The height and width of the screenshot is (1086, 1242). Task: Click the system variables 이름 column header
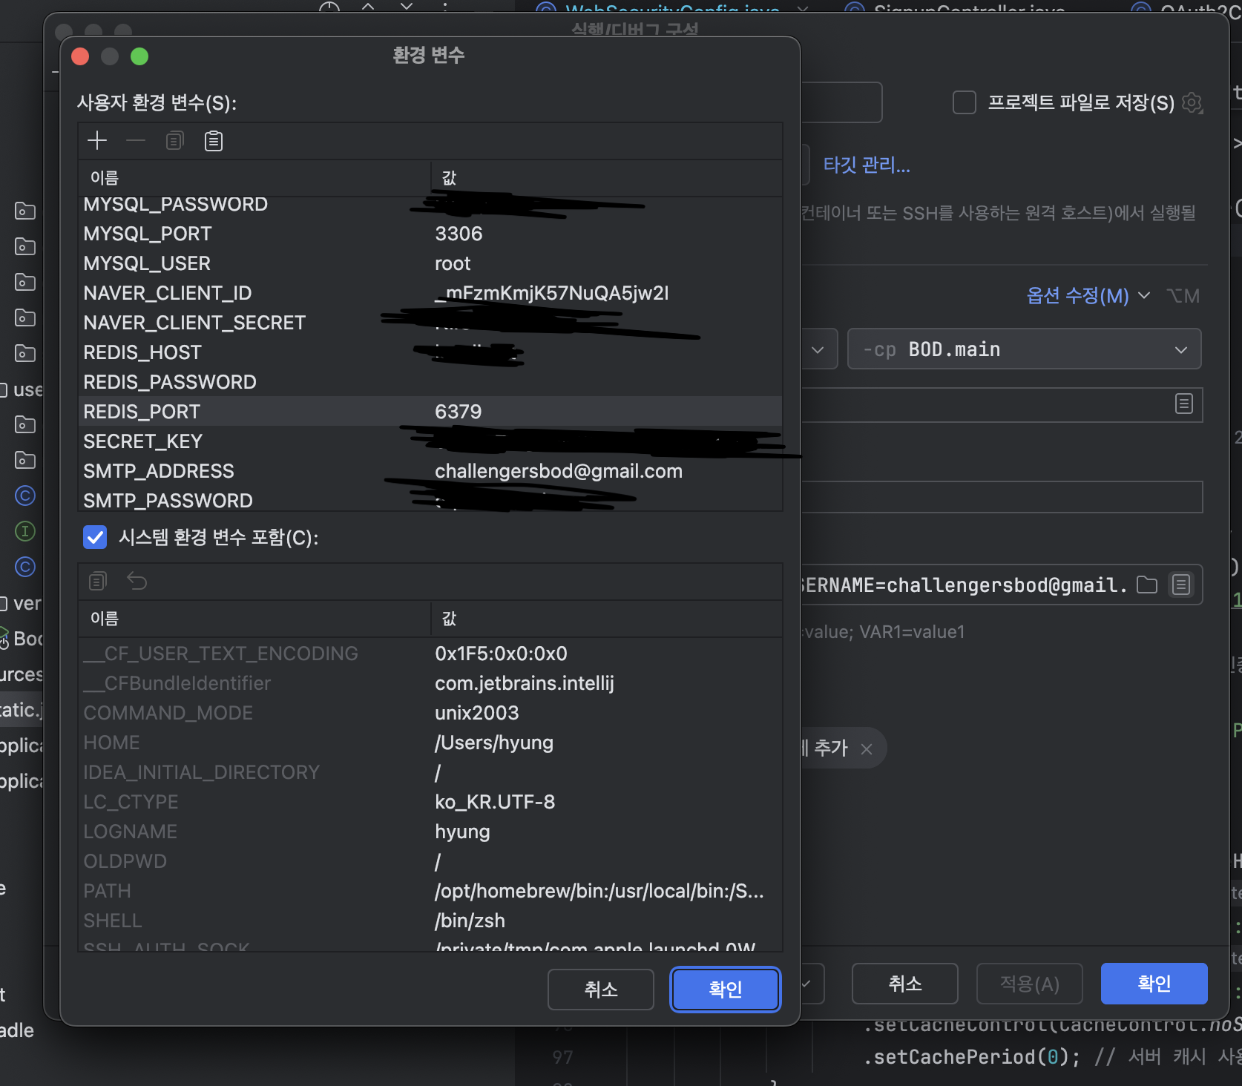coord(254,619)
